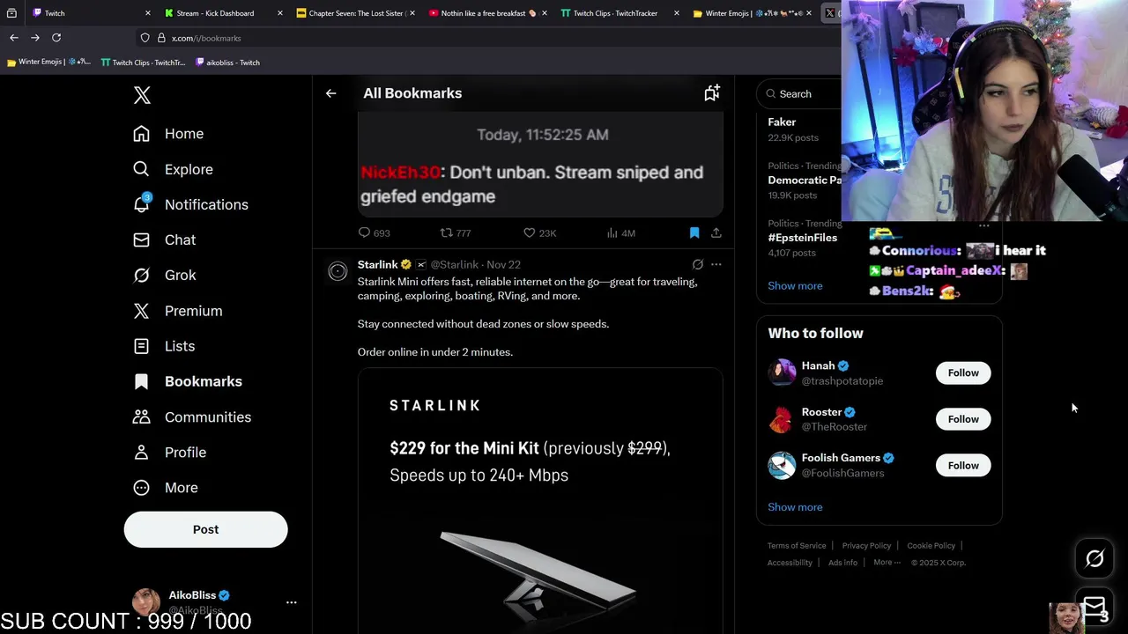Share the NickEh30 post
Screen dimensions: 1128x634
pos(716,232)
